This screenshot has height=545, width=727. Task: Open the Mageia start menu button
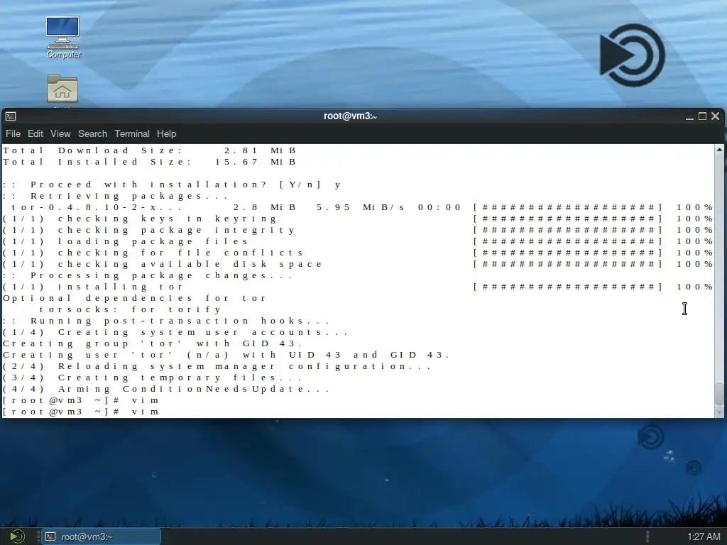[x=17, y=536]
